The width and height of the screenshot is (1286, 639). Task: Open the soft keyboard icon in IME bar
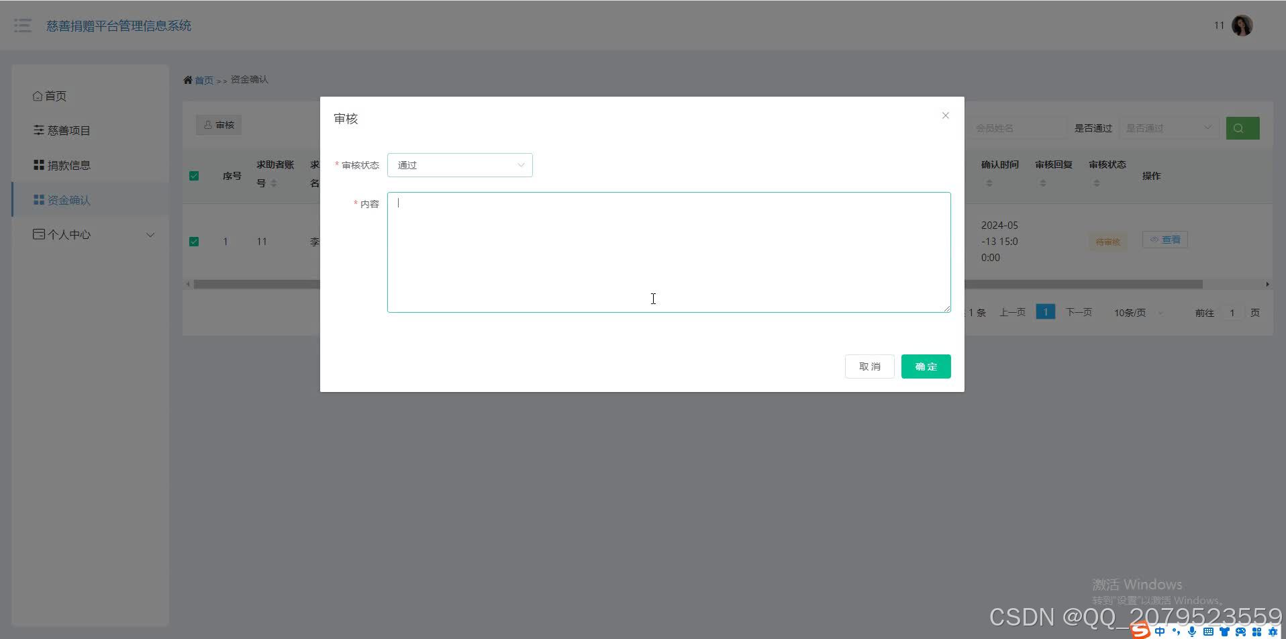click(1208, 632)
